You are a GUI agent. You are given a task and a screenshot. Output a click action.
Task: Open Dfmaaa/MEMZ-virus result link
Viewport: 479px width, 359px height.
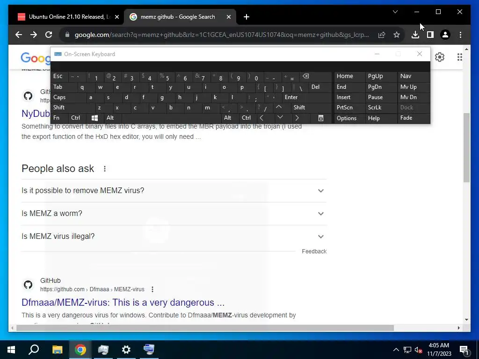pos(123,302)
